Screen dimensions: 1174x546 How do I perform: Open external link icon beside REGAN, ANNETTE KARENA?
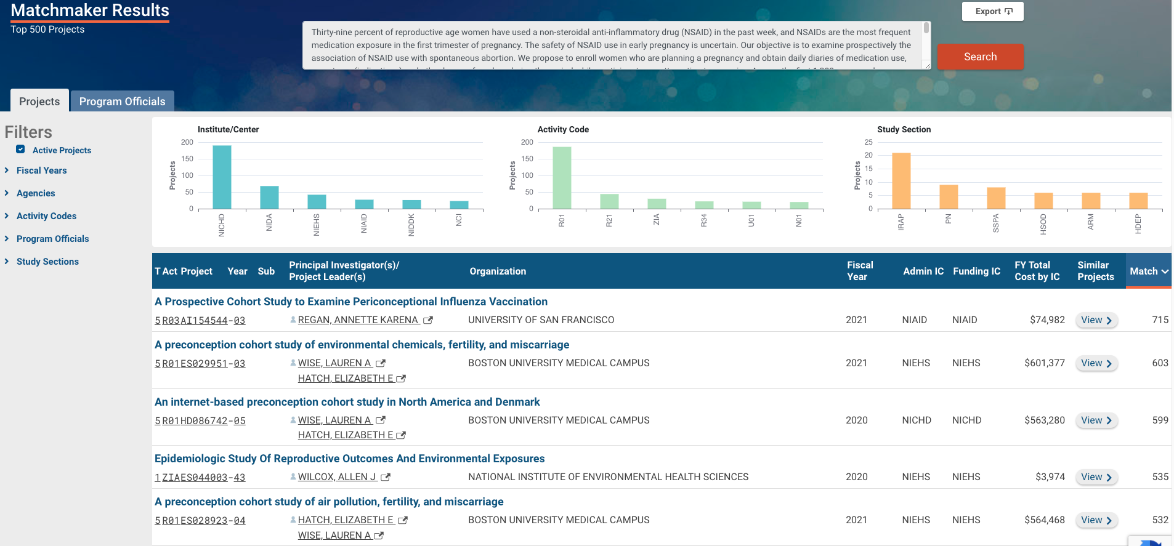point(428,321)
